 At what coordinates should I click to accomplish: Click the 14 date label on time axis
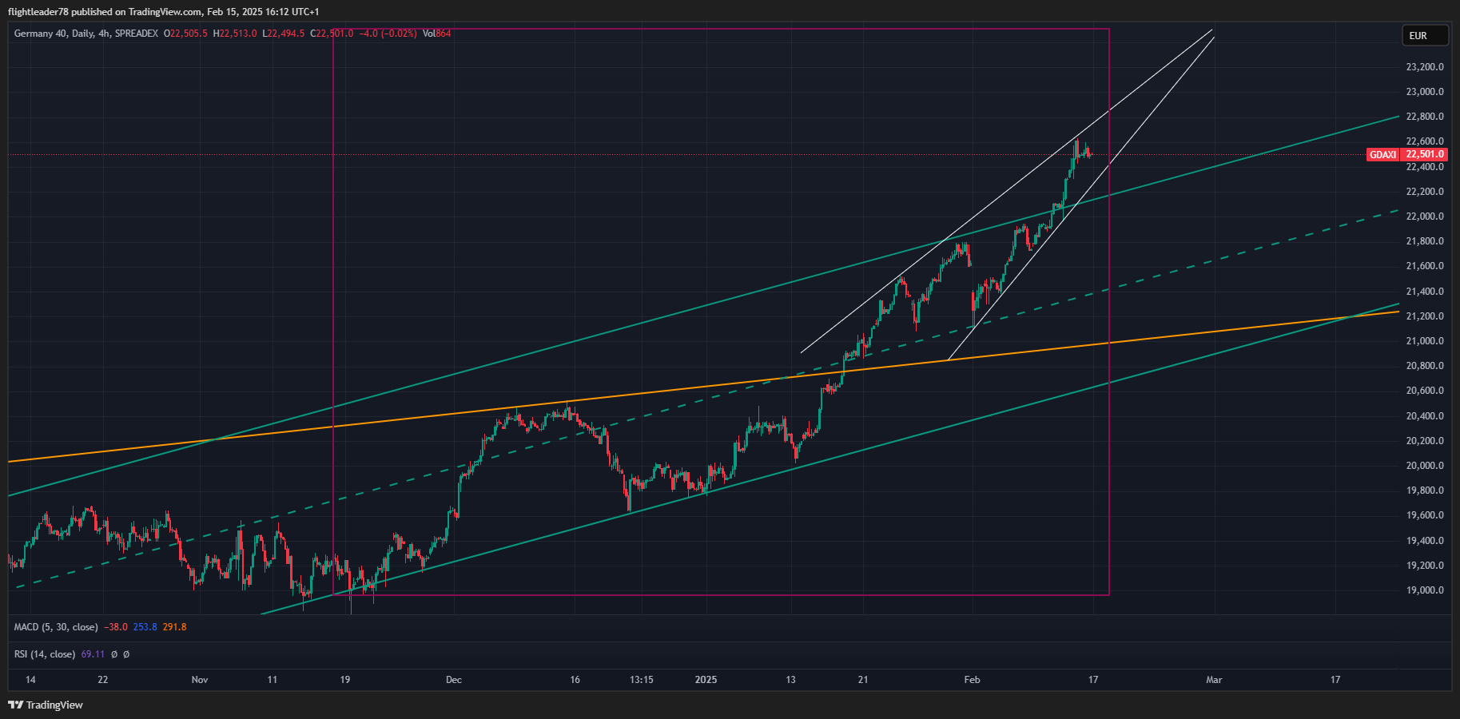point(30,680)
